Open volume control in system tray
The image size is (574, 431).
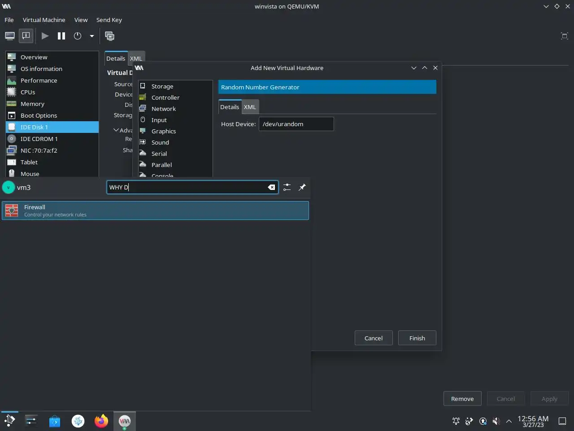[x=496, y=421]
